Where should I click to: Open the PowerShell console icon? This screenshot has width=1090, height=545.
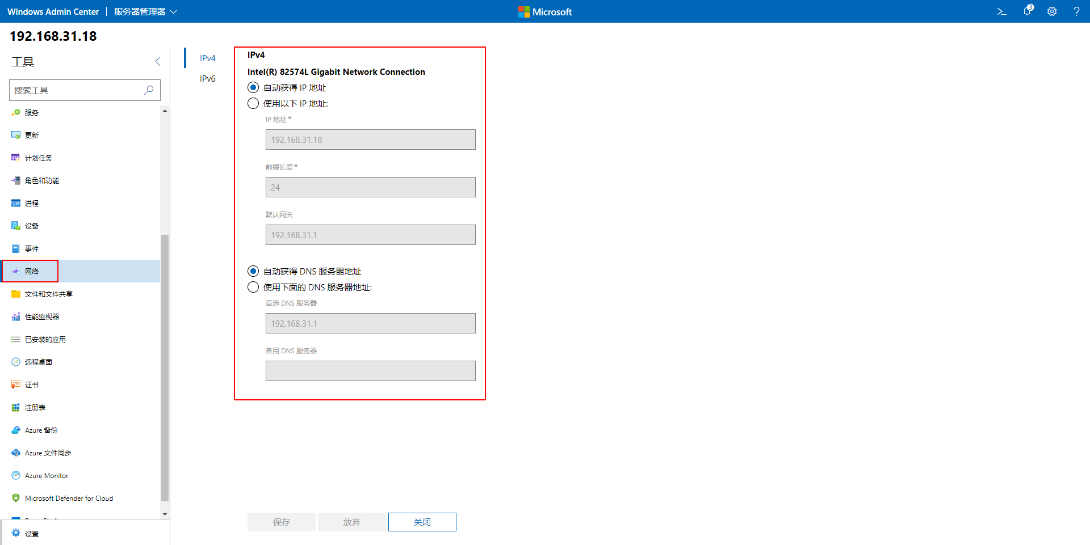coord(1002,11)
